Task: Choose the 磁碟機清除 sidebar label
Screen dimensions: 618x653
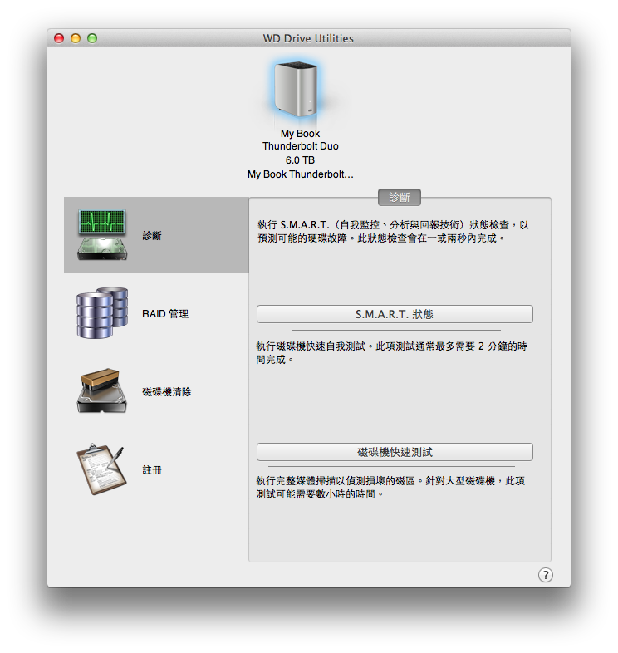Action: 167,391
